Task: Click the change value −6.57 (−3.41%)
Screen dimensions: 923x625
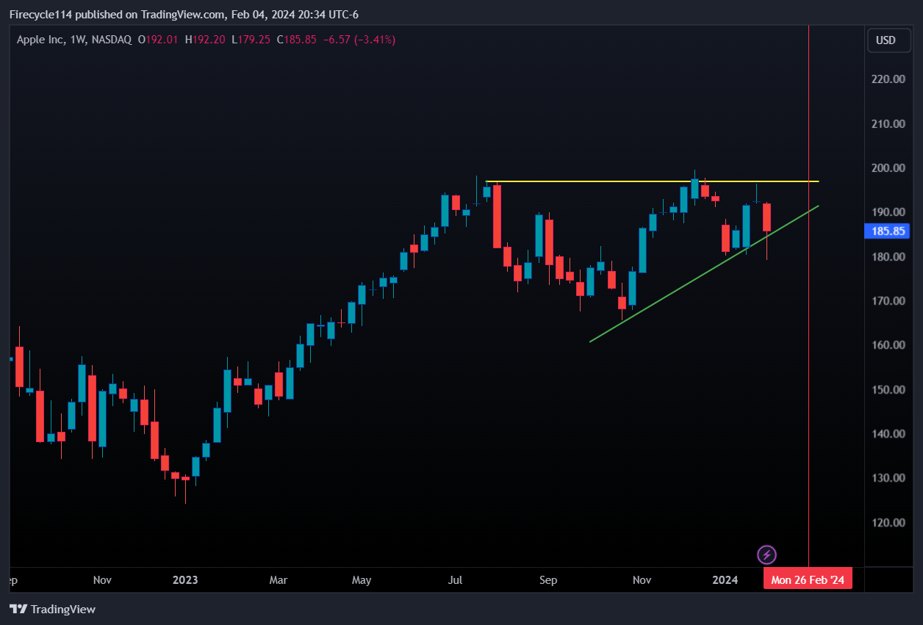Action: (359, 40)
